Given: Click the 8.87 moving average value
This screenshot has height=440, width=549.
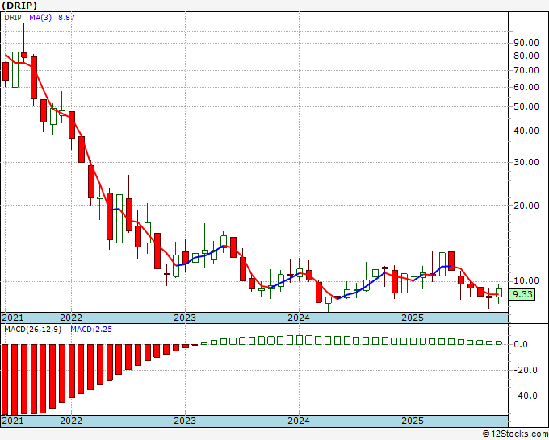Looking at the screenshot, I should coord(66,18).
